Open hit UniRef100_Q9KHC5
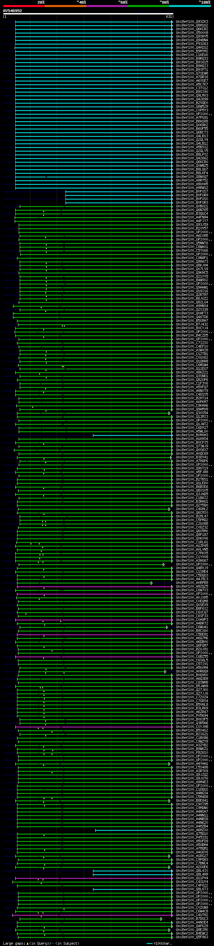 192,272
